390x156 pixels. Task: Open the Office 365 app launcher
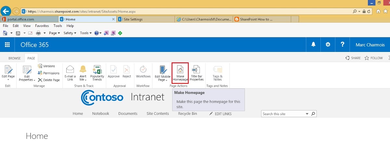tap(7, 45)
